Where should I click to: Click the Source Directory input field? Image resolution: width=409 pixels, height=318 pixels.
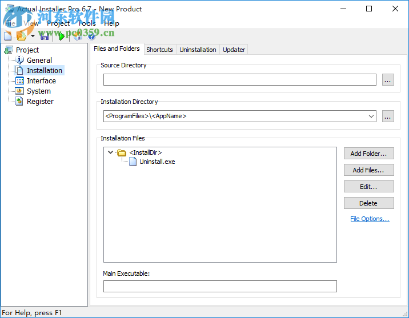[240, 79]
